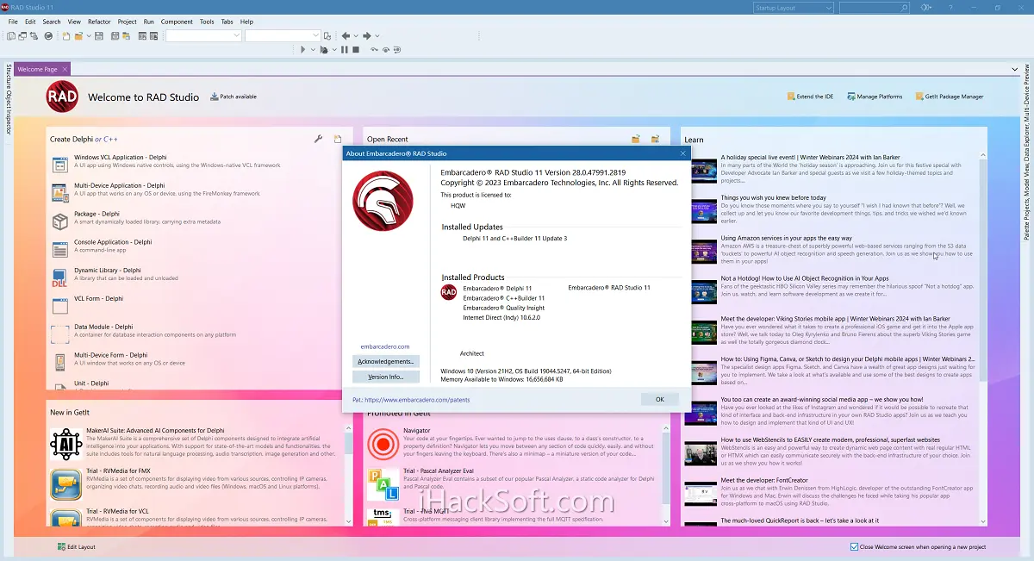
Task: Open the Component menu
Action: [177, 22]
